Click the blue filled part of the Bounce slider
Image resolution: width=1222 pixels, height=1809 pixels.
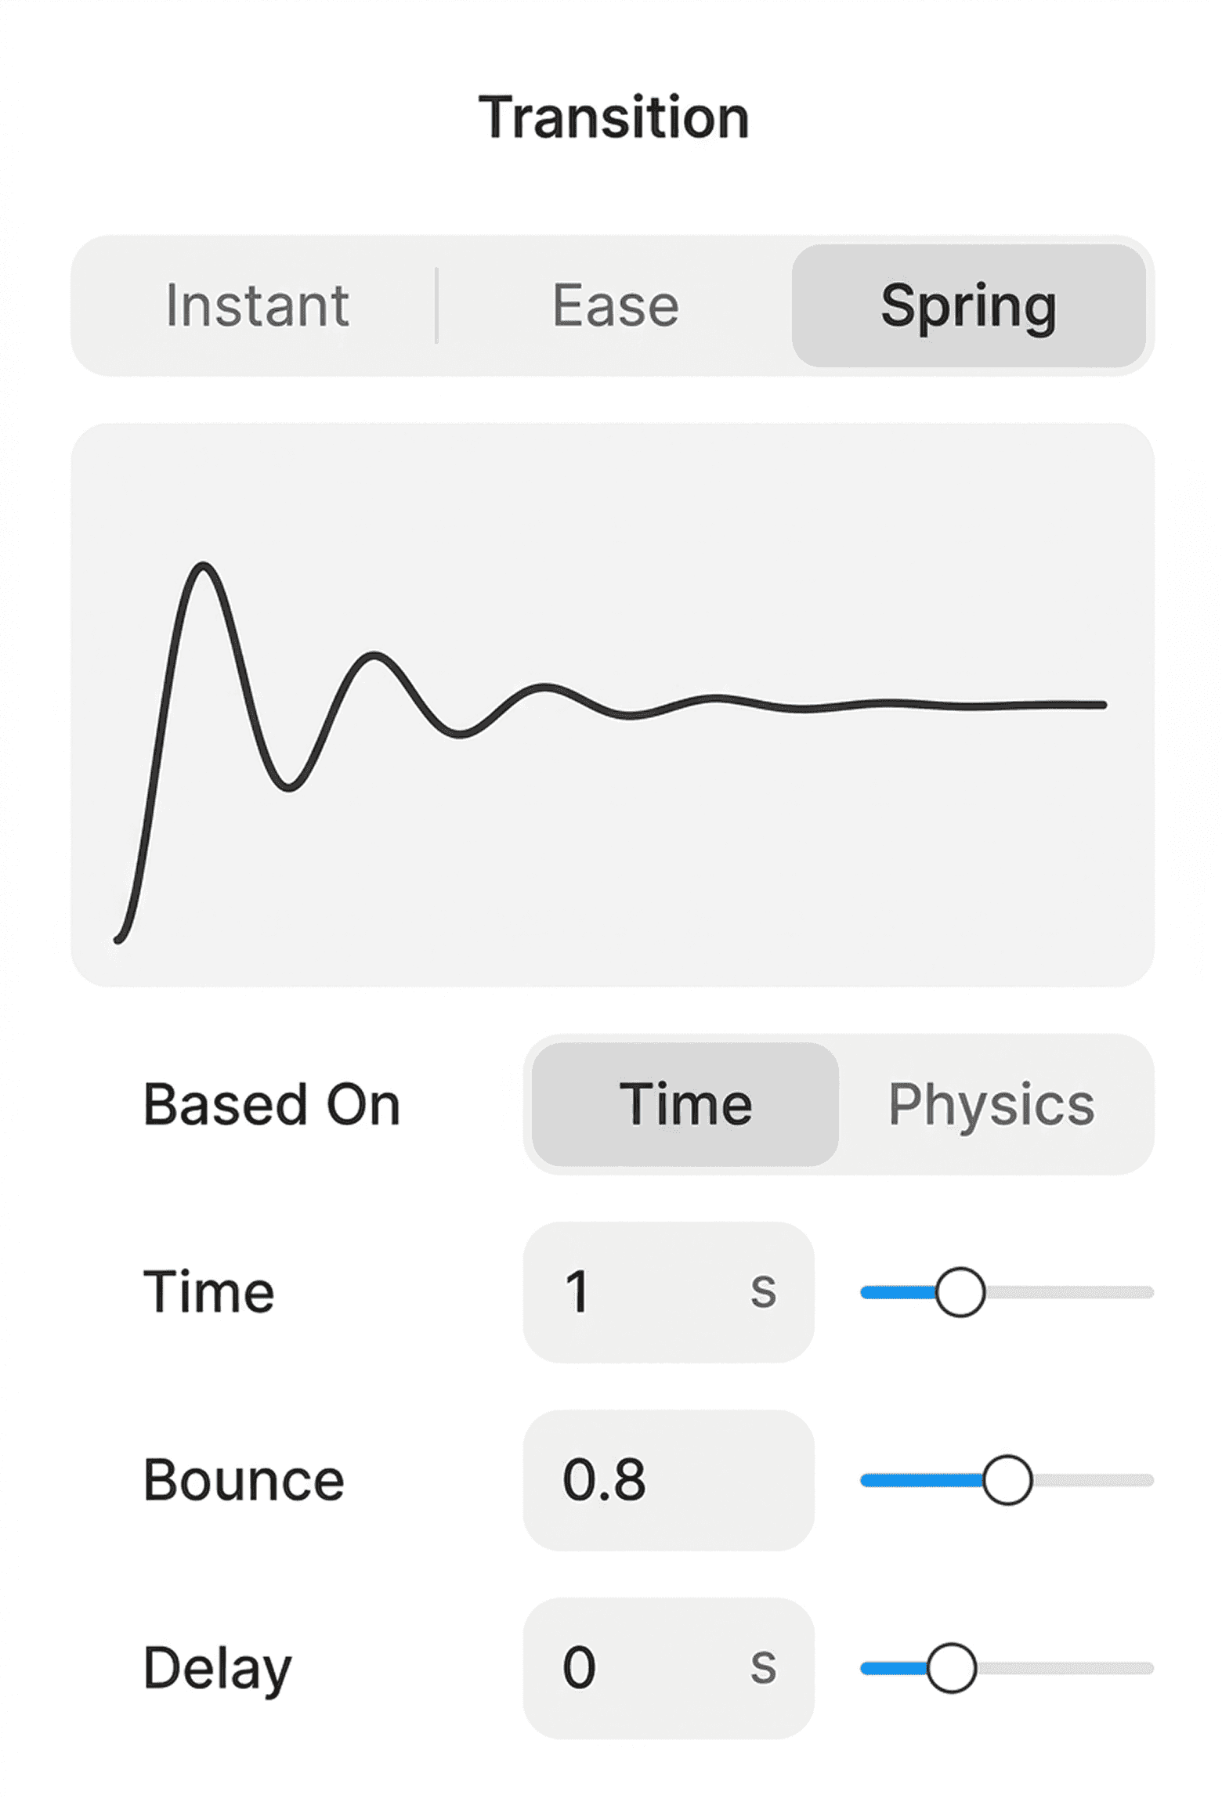tap(920, 1479)
